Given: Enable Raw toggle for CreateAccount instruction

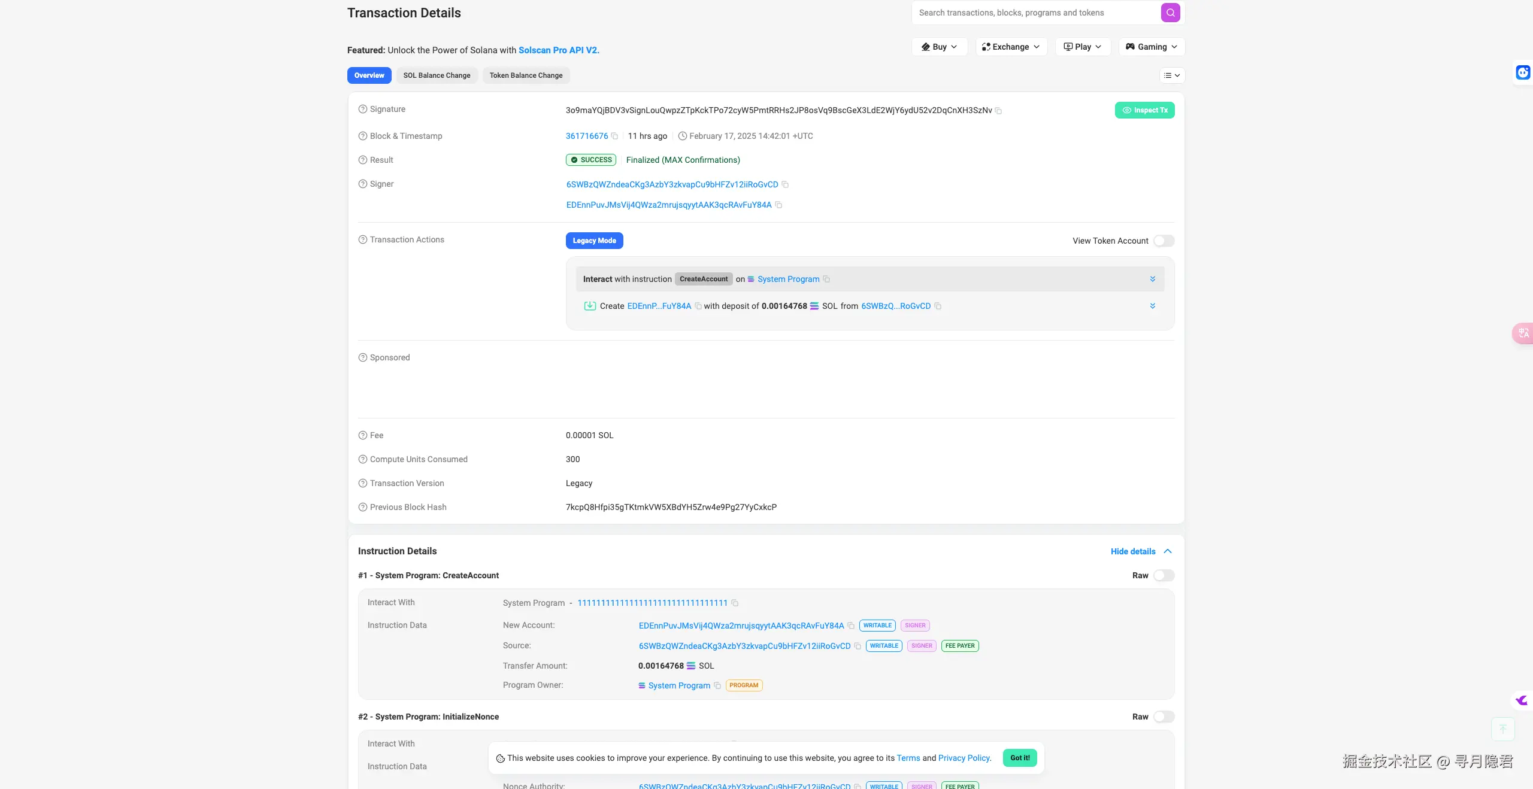Looking at the screenshot, I should pos(1164,575).
